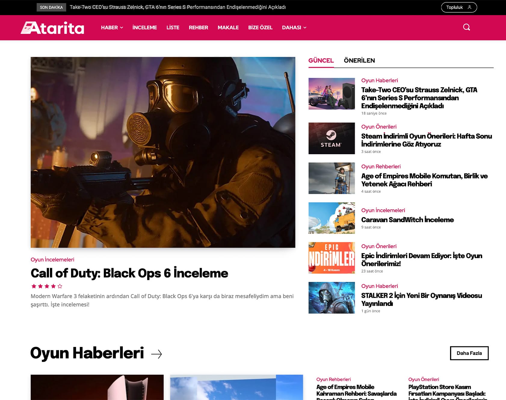Open the BİZE ÖZEL menu item
Image resolution: width=506 pixels, height=400 pixels.
pyautogui.click(x=260, y=27)
